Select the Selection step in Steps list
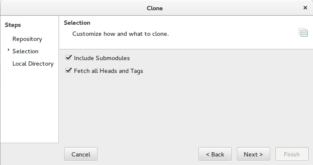Screen dimensions: 313x165 pos(25,51)
